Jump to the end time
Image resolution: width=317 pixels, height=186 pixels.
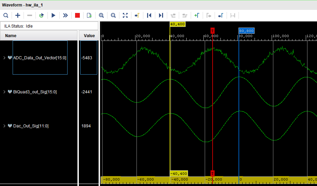(x=161, y=15)
